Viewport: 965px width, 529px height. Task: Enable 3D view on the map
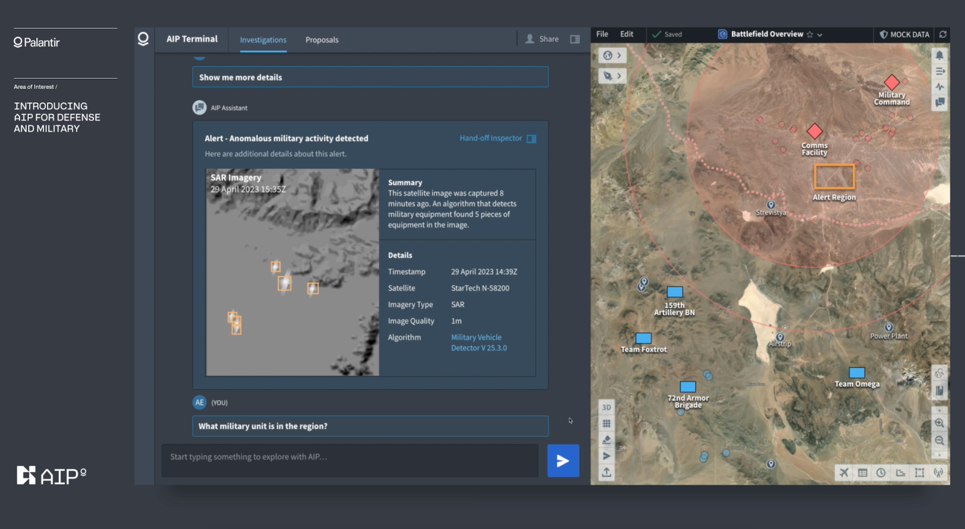click(607, 407)
